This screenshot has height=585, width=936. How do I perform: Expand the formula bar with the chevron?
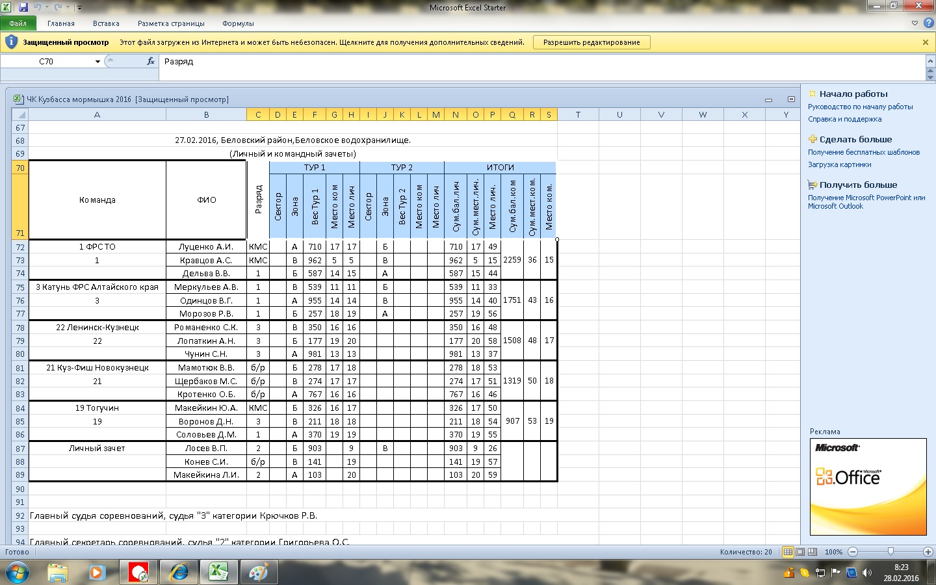pyautogui.click(x=929, y=61)
